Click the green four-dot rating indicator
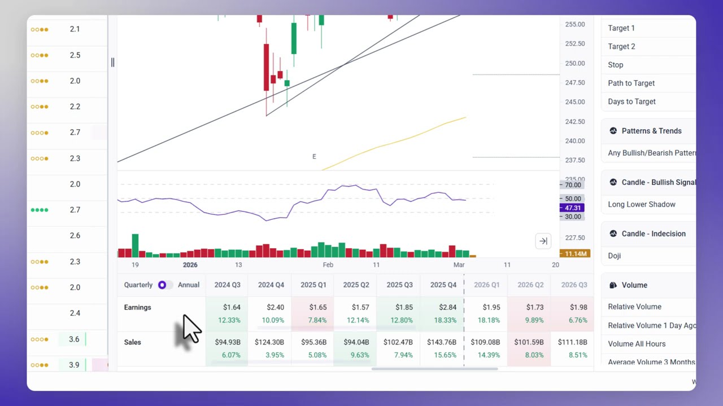 (40, 210)
